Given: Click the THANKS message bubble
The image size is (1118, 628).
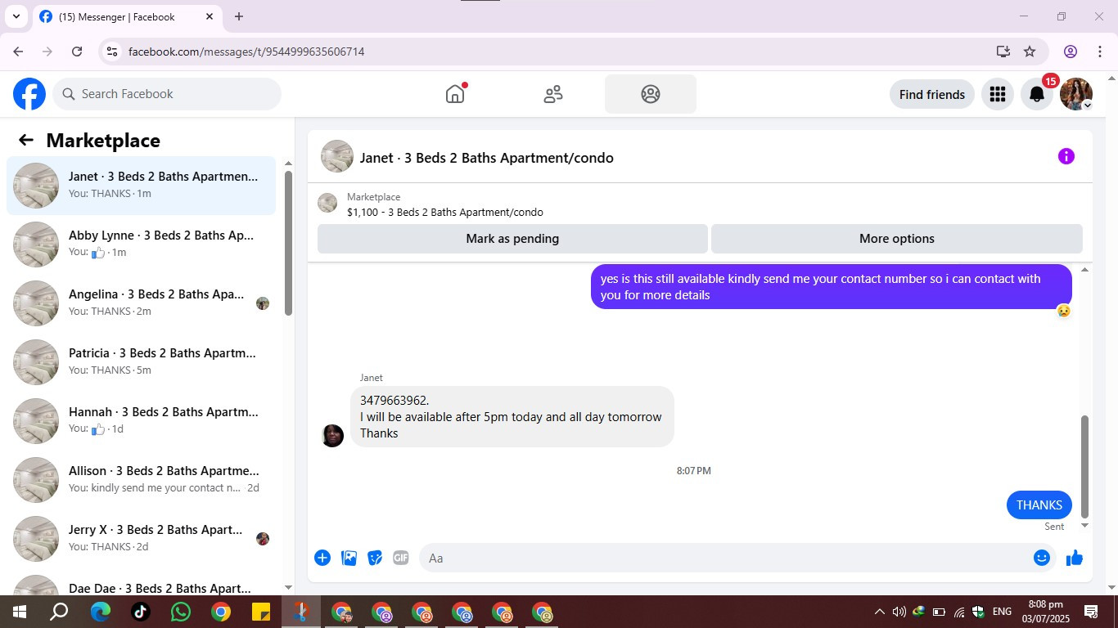Looking at the screenshot, I should click(x=1039, y=505).
